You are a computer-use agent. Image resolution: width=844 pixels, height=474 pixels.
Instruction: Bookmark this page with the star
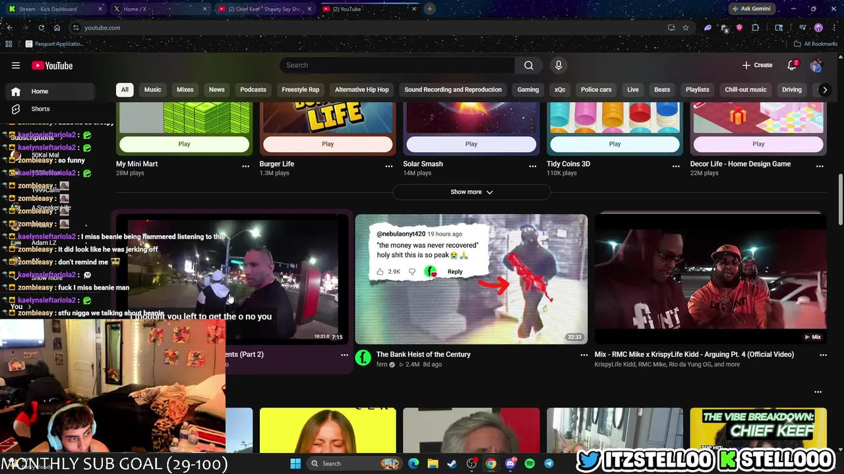(686, 28)
